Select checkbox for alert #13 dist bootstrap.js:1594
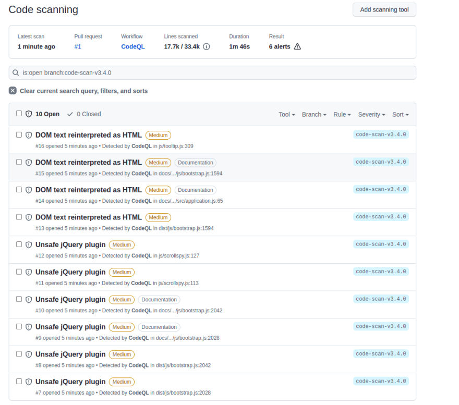This screenshot has height=405, width=459. pyautogui.click(x=19, y=217)
